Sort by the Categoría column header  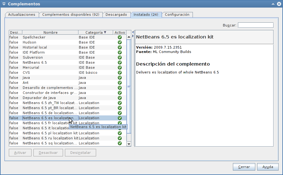(96, 32)
